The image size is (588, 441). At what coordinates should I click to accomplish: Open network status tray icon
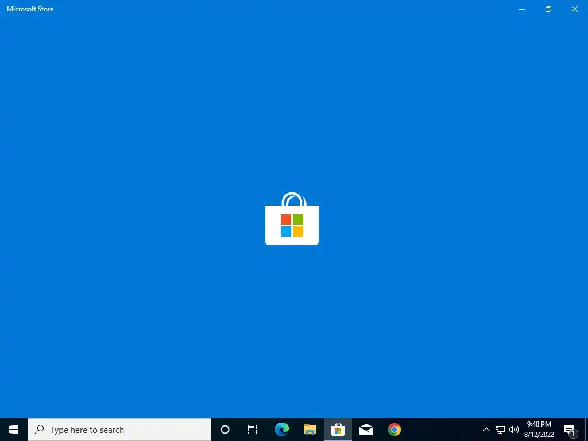click(x=500, y=430)
